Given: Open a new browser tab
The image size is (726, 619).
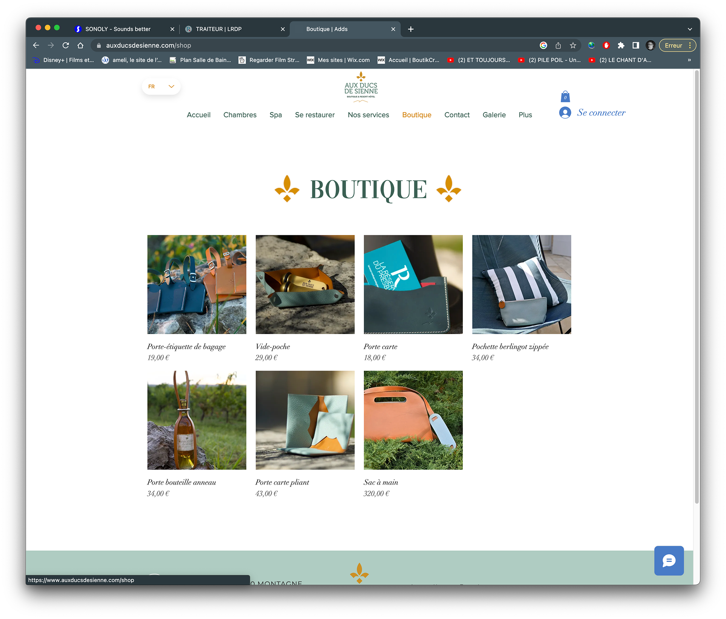Looking at the screenshot, I should 411,29.
